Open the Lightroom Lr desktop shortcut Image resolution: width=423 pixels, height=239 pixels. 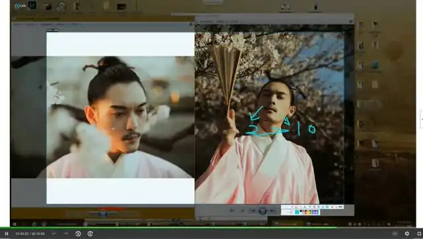32,5
